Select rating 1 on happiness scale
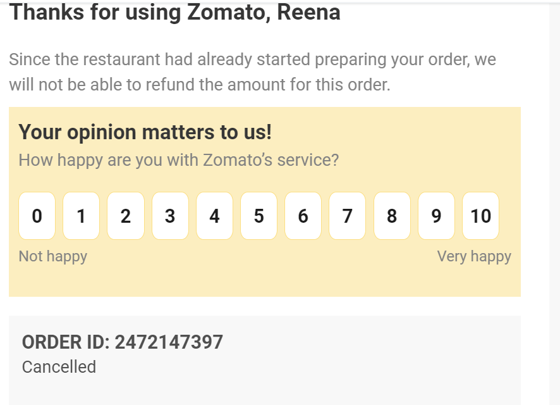 [81, 216]
